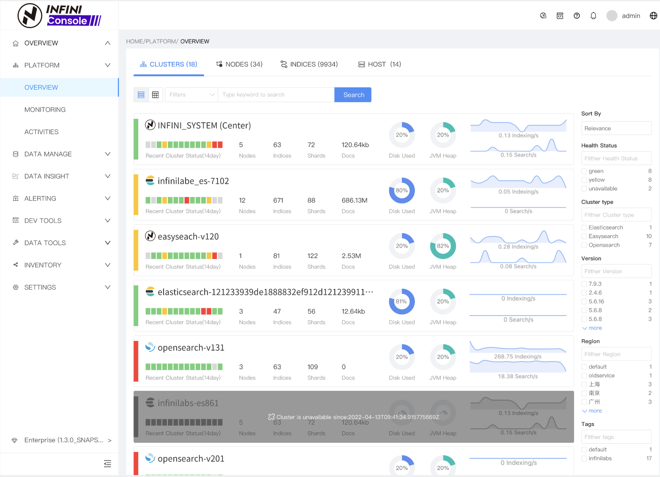Open the notifications bell icon
Viewport: 660px width, 477px height.
coord(593,16)
